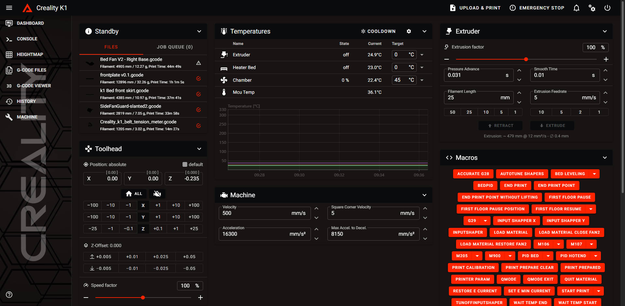Viewport: 625px width, 306px height.
Task: Disable stepper motors with the crossed-motor icon
Action: [x=157, y=194]
